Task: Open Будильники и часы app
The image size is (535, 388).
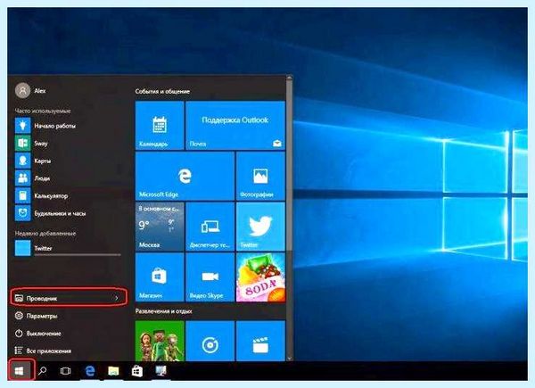Action: click(x=68, y=213)
